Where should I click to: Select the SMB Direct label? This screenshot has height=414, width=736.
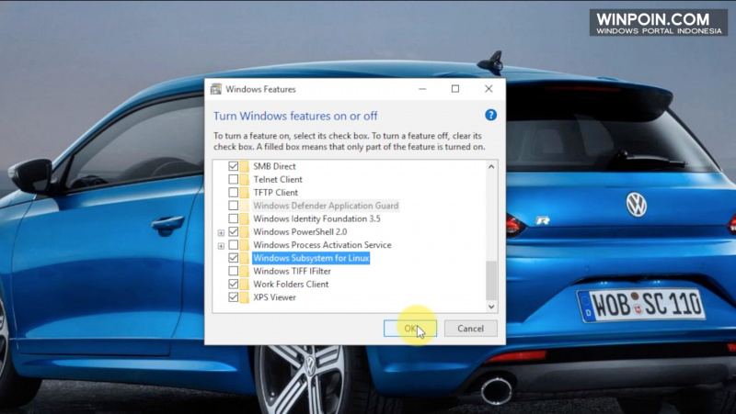(x=274, y=166)
